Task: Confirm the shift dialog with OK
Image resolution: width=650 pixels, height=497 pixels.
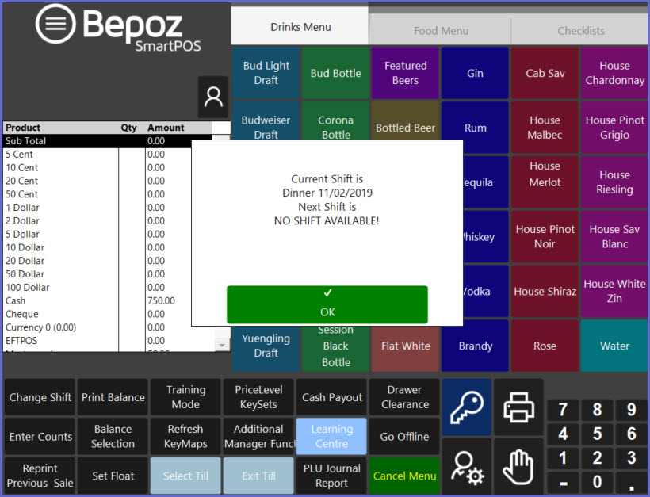Action: coord(327,304)
